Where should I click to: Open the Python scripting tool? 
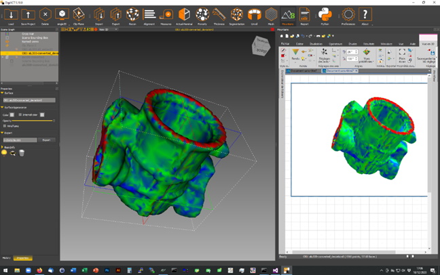pos(325,14)
